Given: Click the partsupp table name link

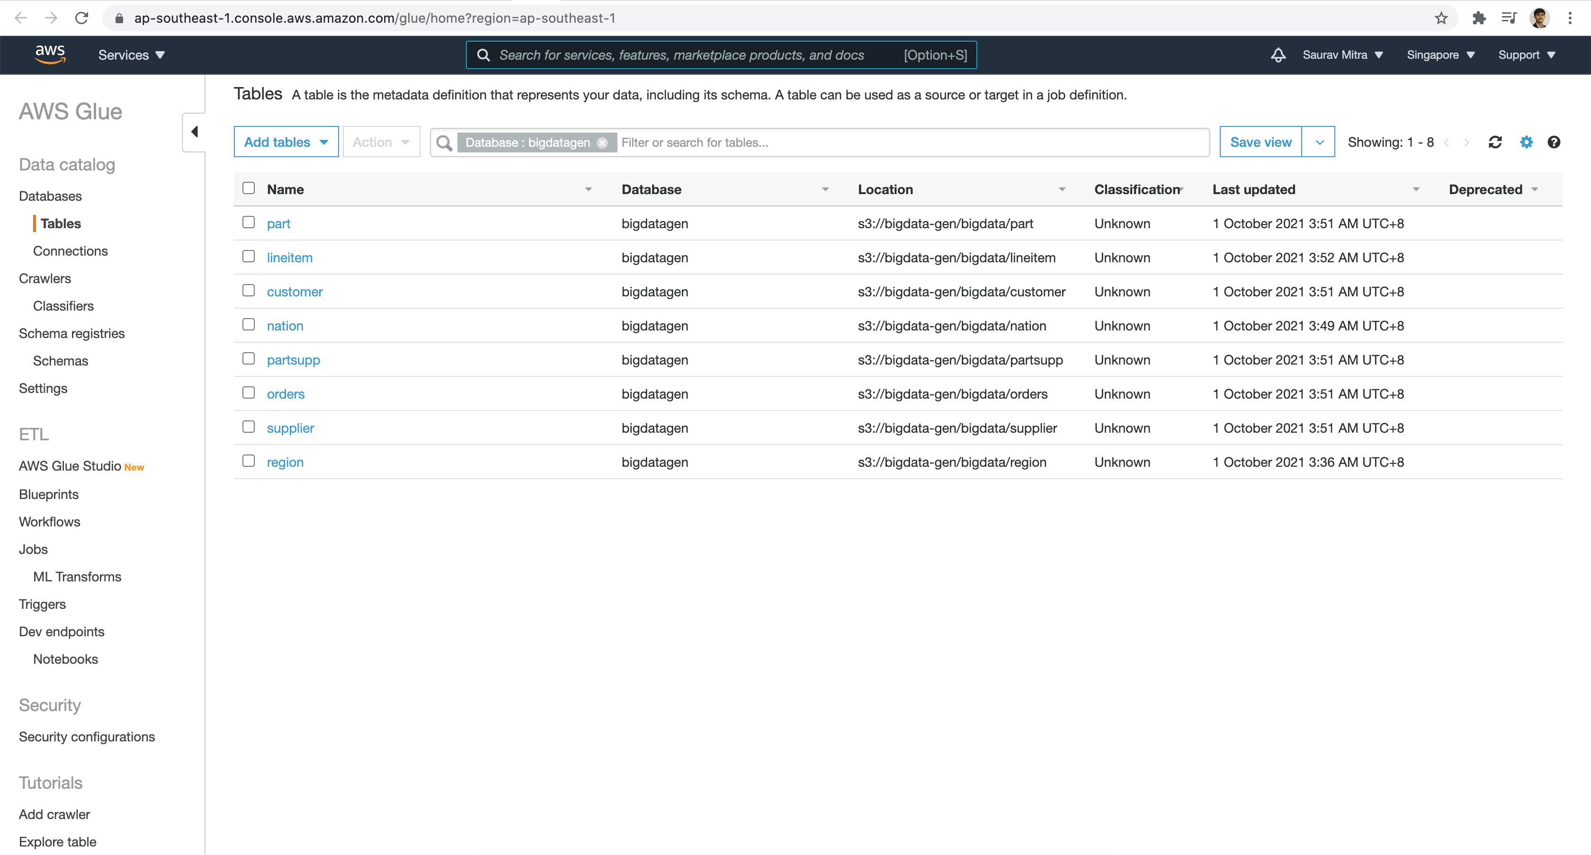Looking at the screenshot, I should [x=293, y=359].
